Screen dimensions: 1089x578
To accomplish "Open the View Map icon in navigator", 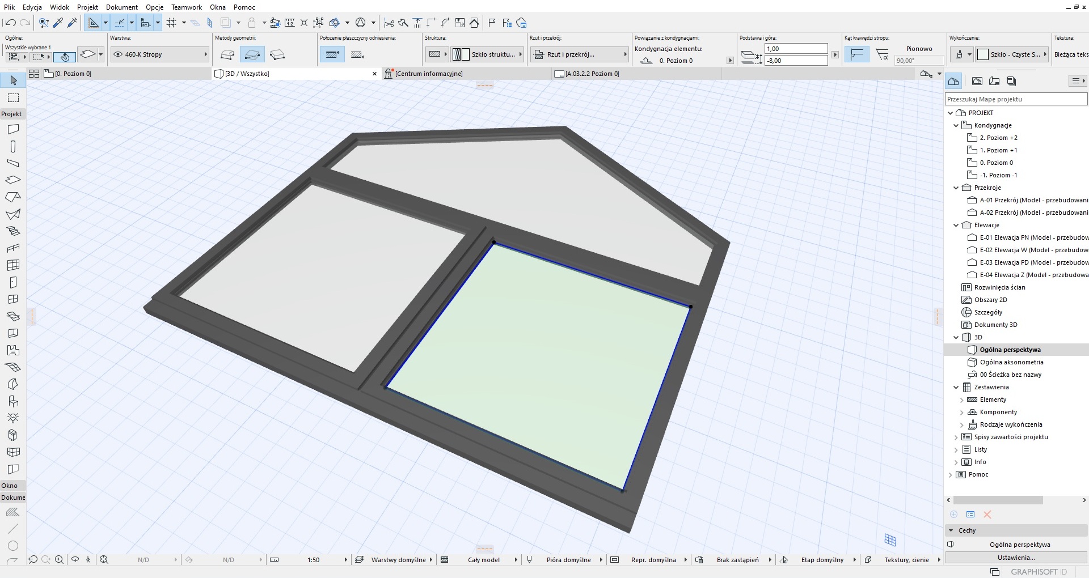I will 977,81.
